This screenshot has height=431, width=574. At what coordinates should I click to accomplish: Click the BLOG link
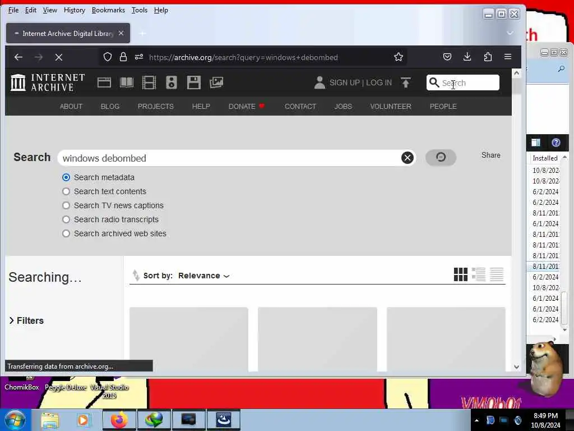coord(110,106)
